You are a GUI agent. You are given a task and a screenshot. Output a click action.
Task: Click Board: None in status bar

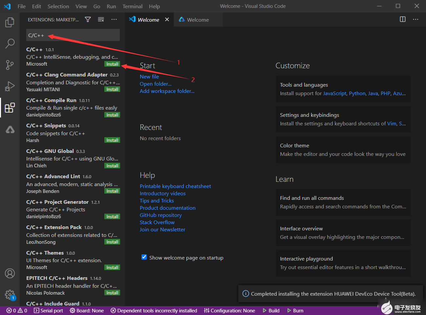(87, 310)
